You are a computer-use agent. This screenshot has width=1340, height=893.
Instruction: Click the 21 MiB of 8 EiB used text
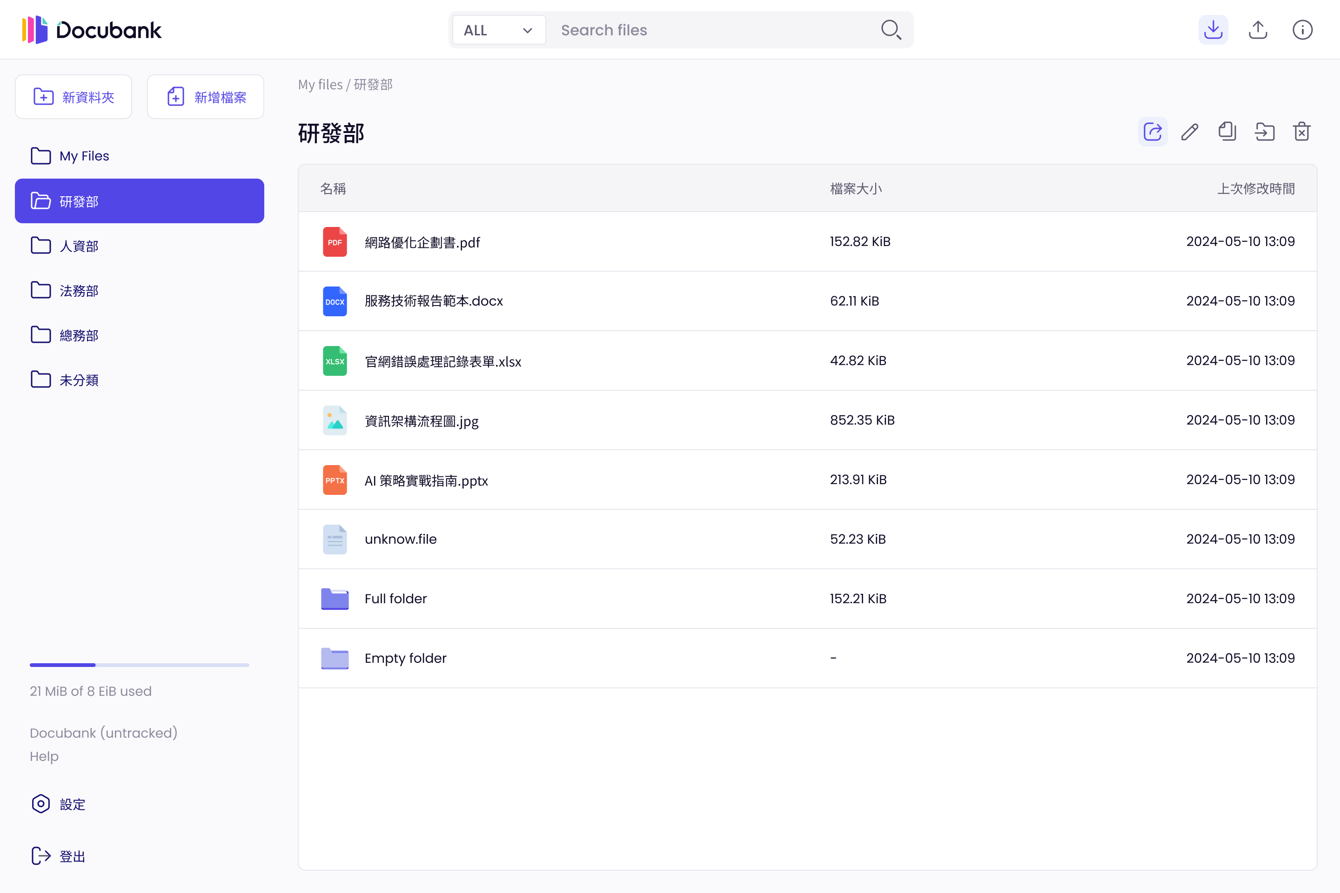91,692
